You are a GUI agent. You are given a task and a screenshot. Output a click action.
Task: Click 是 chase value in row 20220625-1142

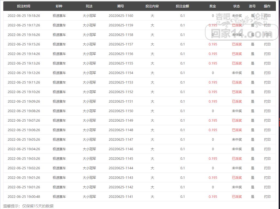pos(252,187)
